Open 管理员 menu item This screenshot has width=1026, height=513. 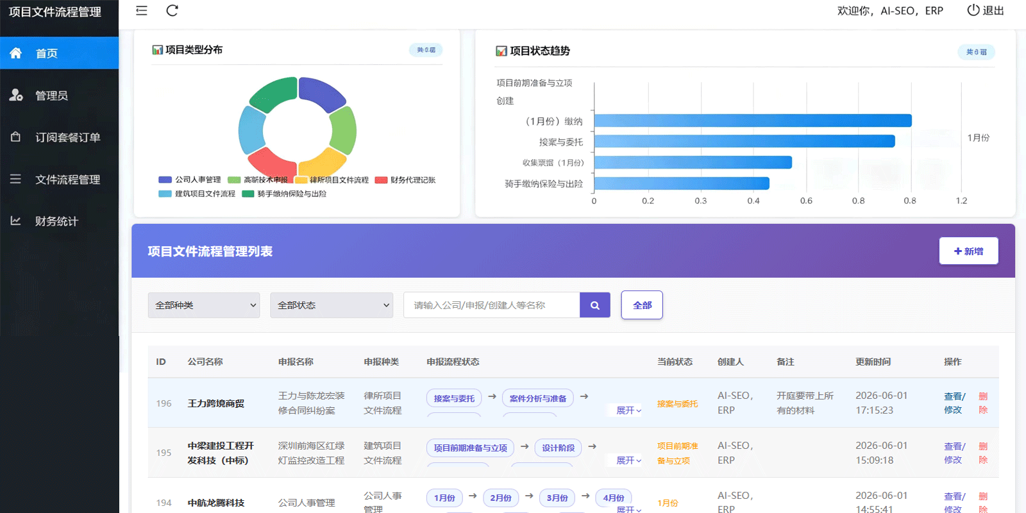pos(59,95)
